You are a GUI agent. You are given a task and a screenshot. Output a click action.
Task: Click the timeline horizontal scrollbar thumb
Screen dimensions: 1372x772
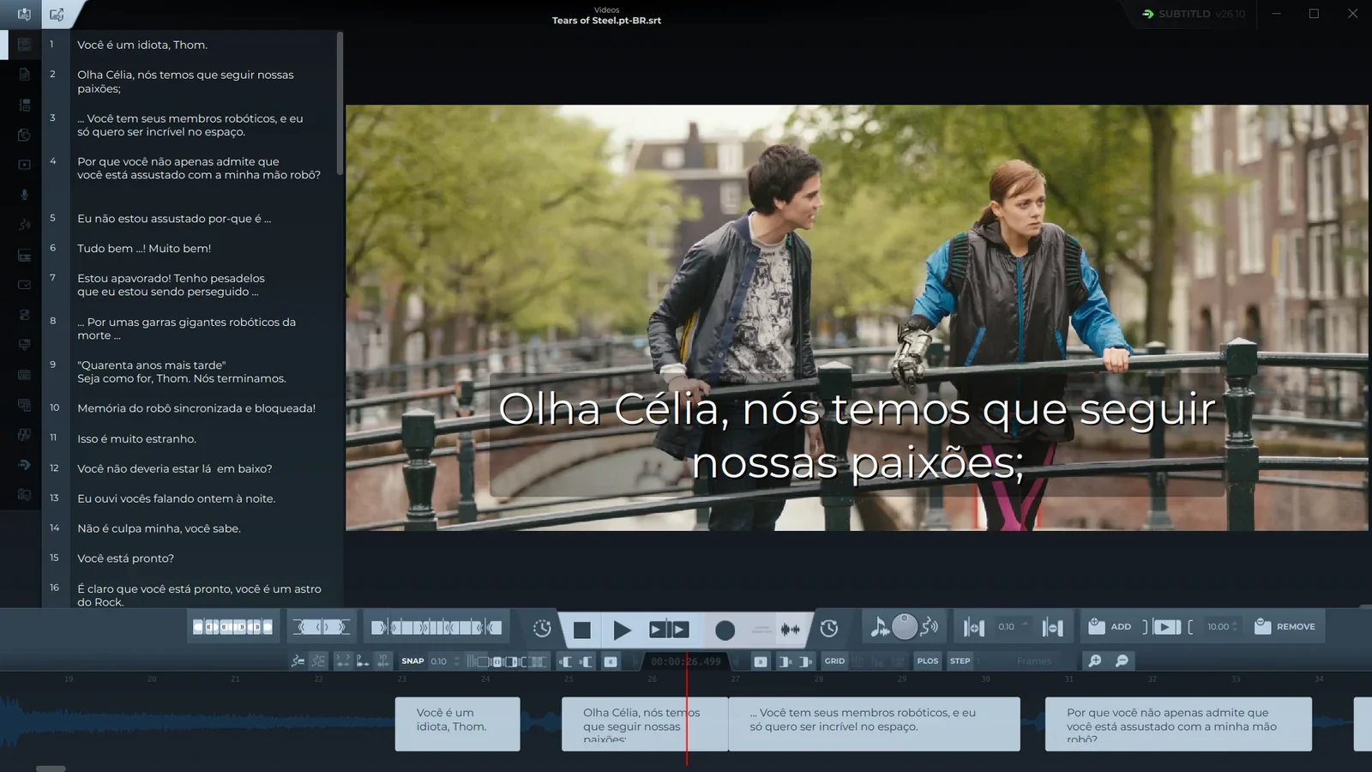tap(51, 769)
